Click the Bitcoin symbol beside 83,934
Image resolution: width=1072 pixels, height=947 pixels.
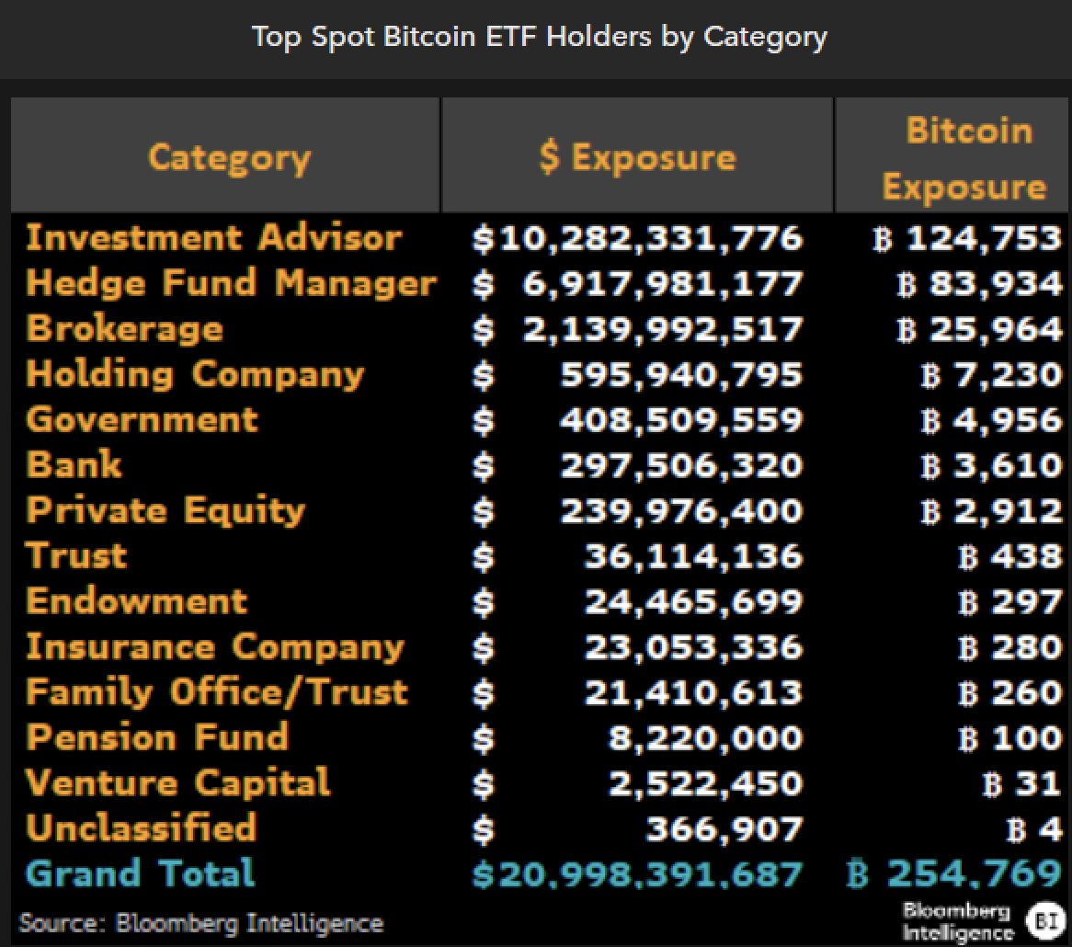907,284
